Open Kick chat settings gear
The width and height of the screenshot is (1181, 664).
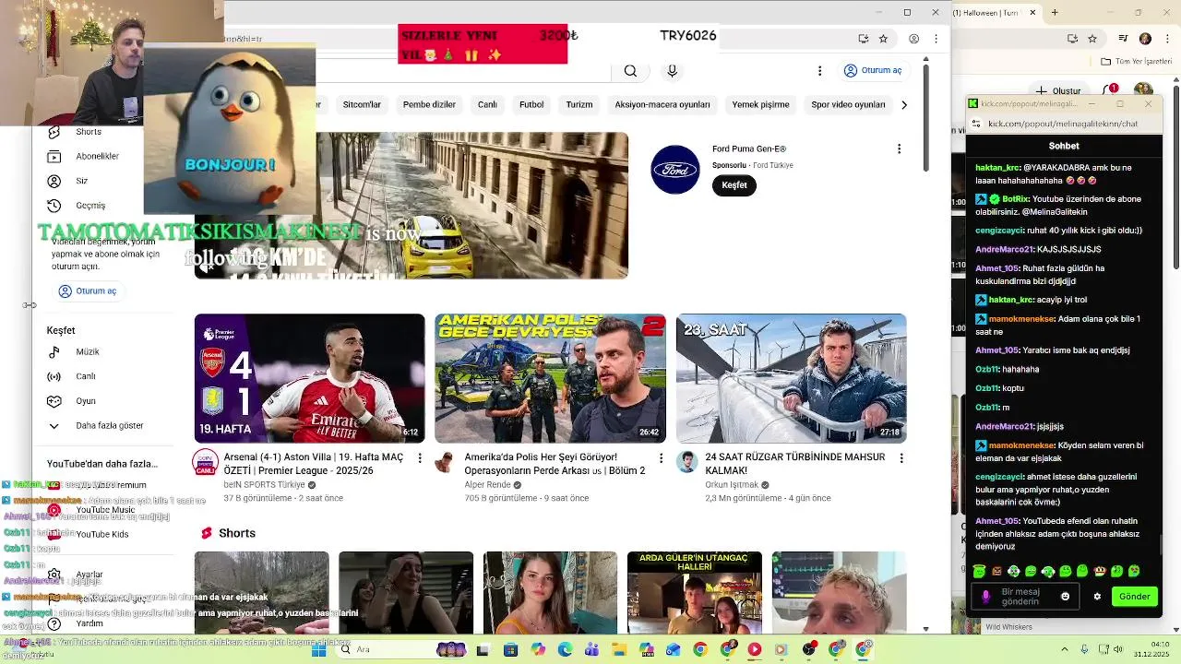[1097, 597]
